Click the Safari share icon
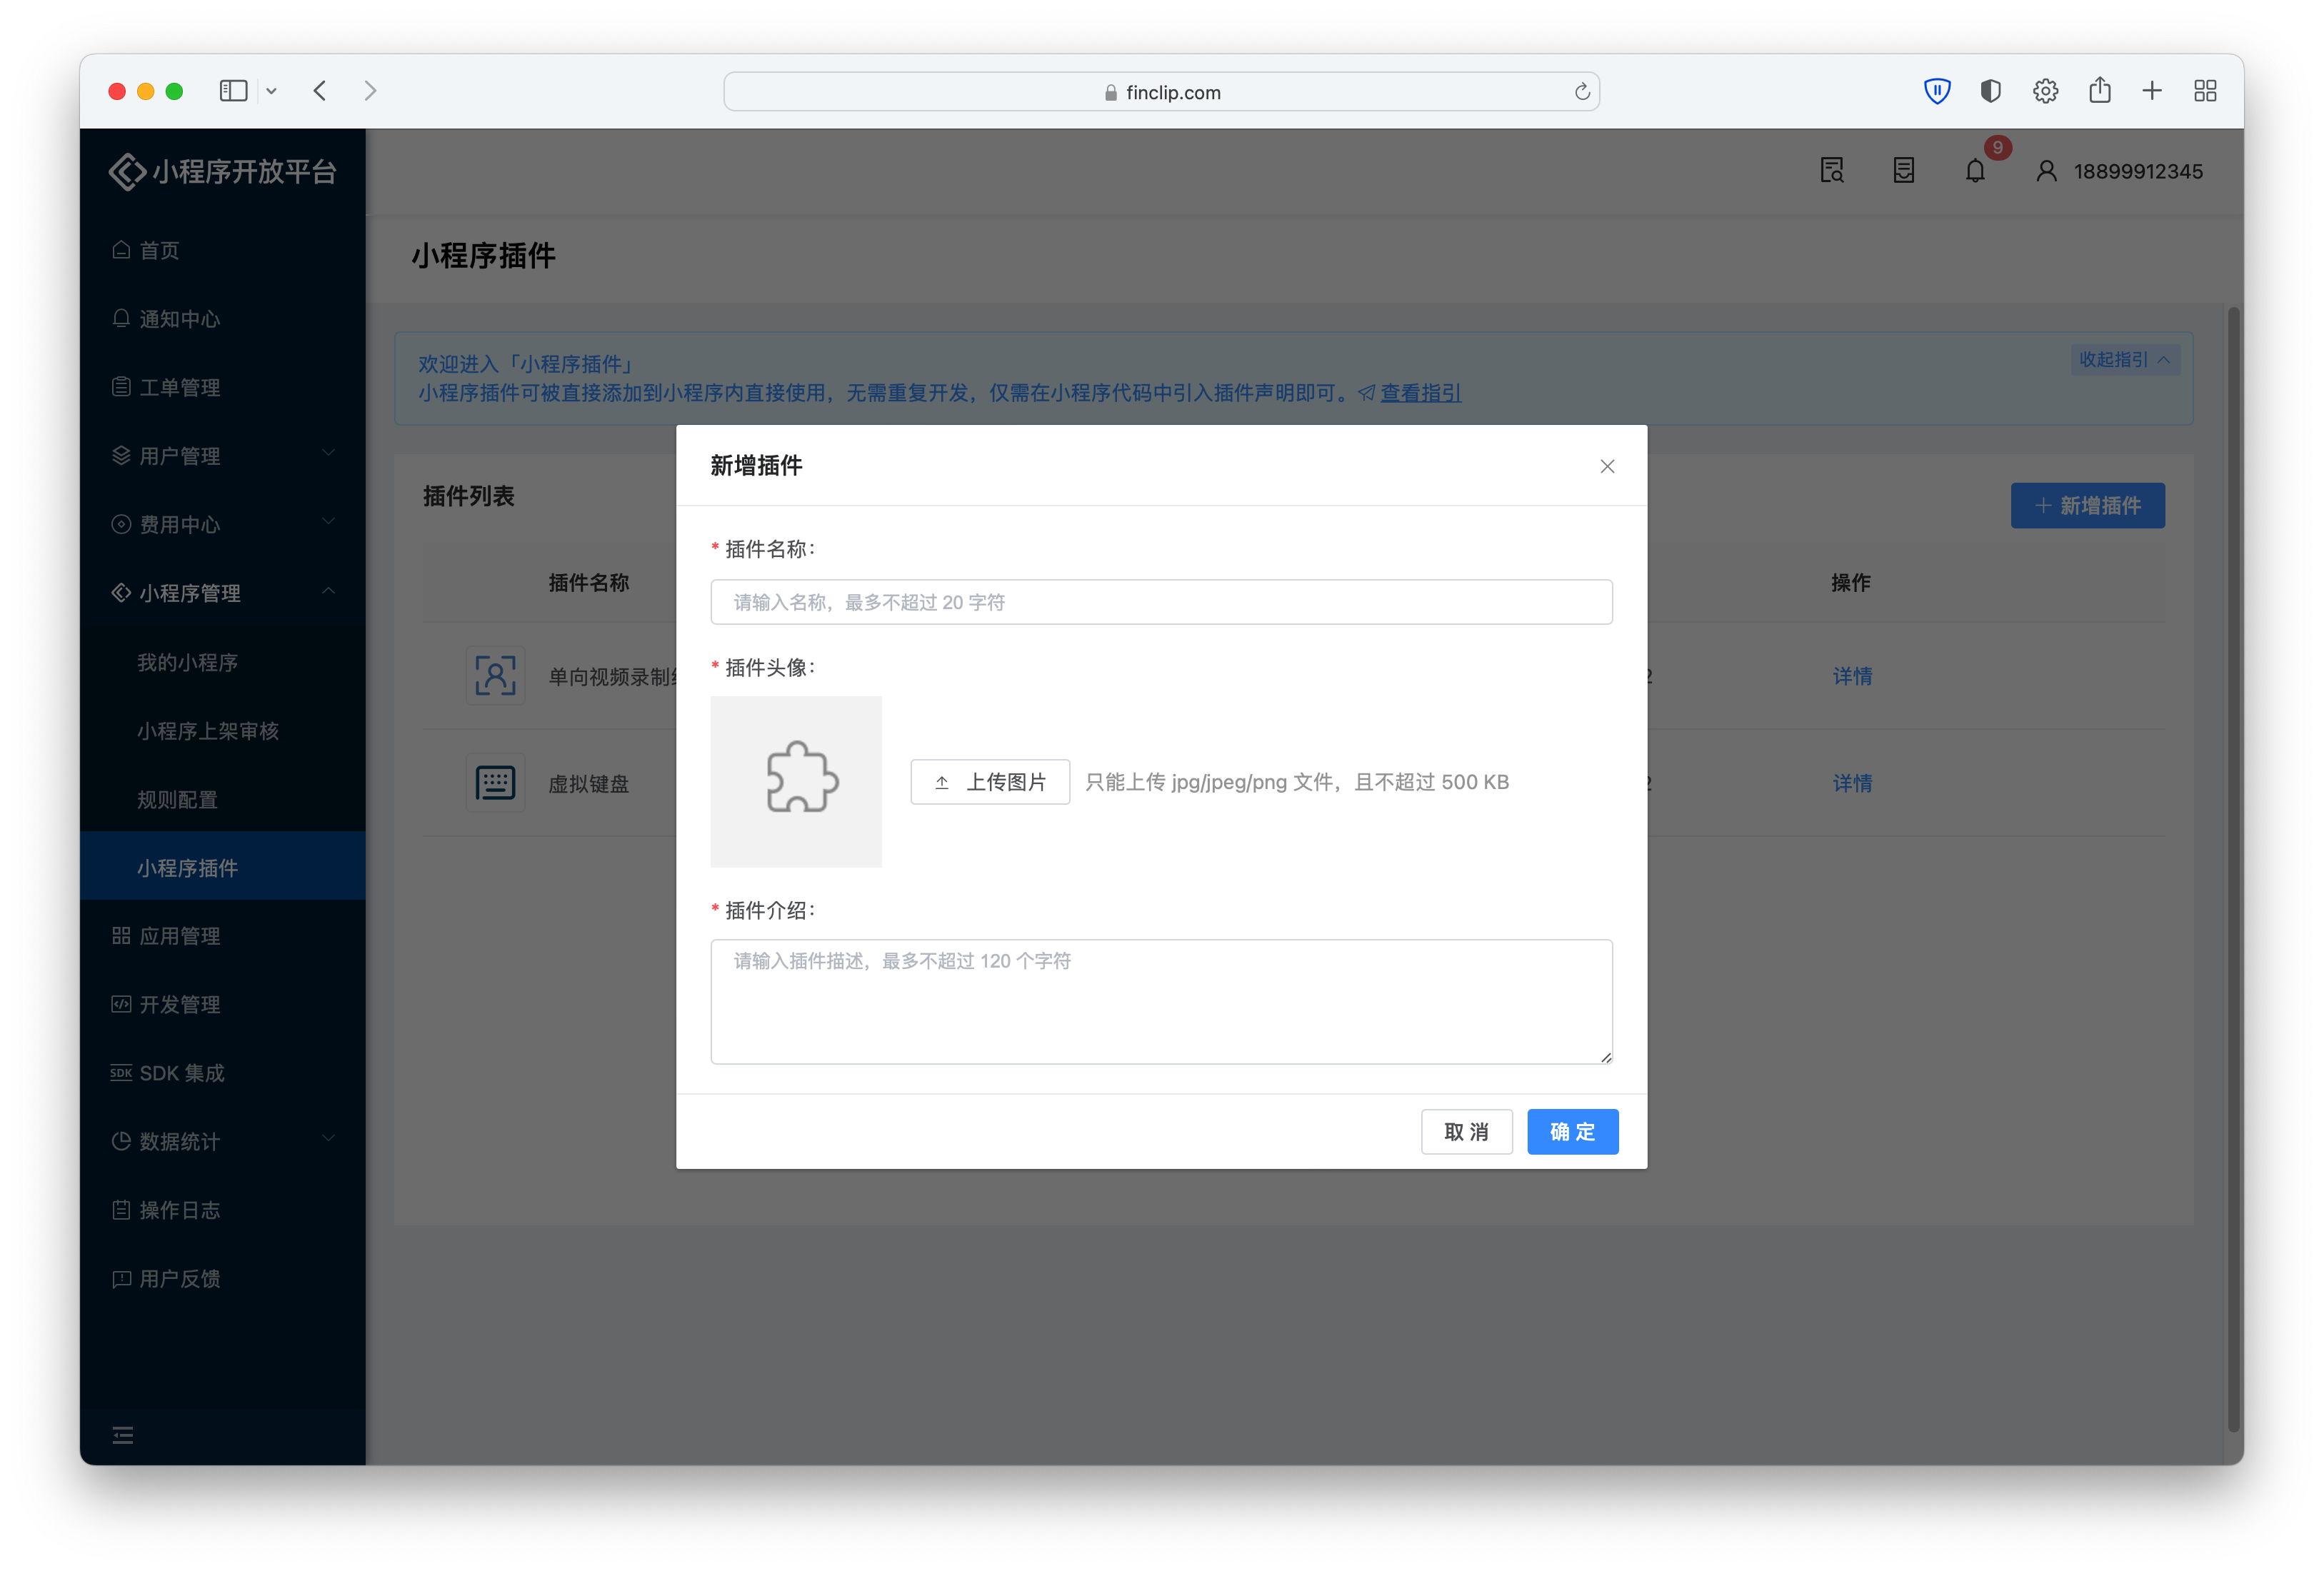 coord(2099,91)
